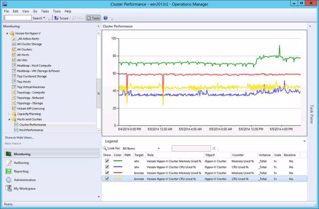Viewport: 319px width, 209px height.
Task: Uncheck bronze Cluster Memory Used % series
Action: pos(107,173)
